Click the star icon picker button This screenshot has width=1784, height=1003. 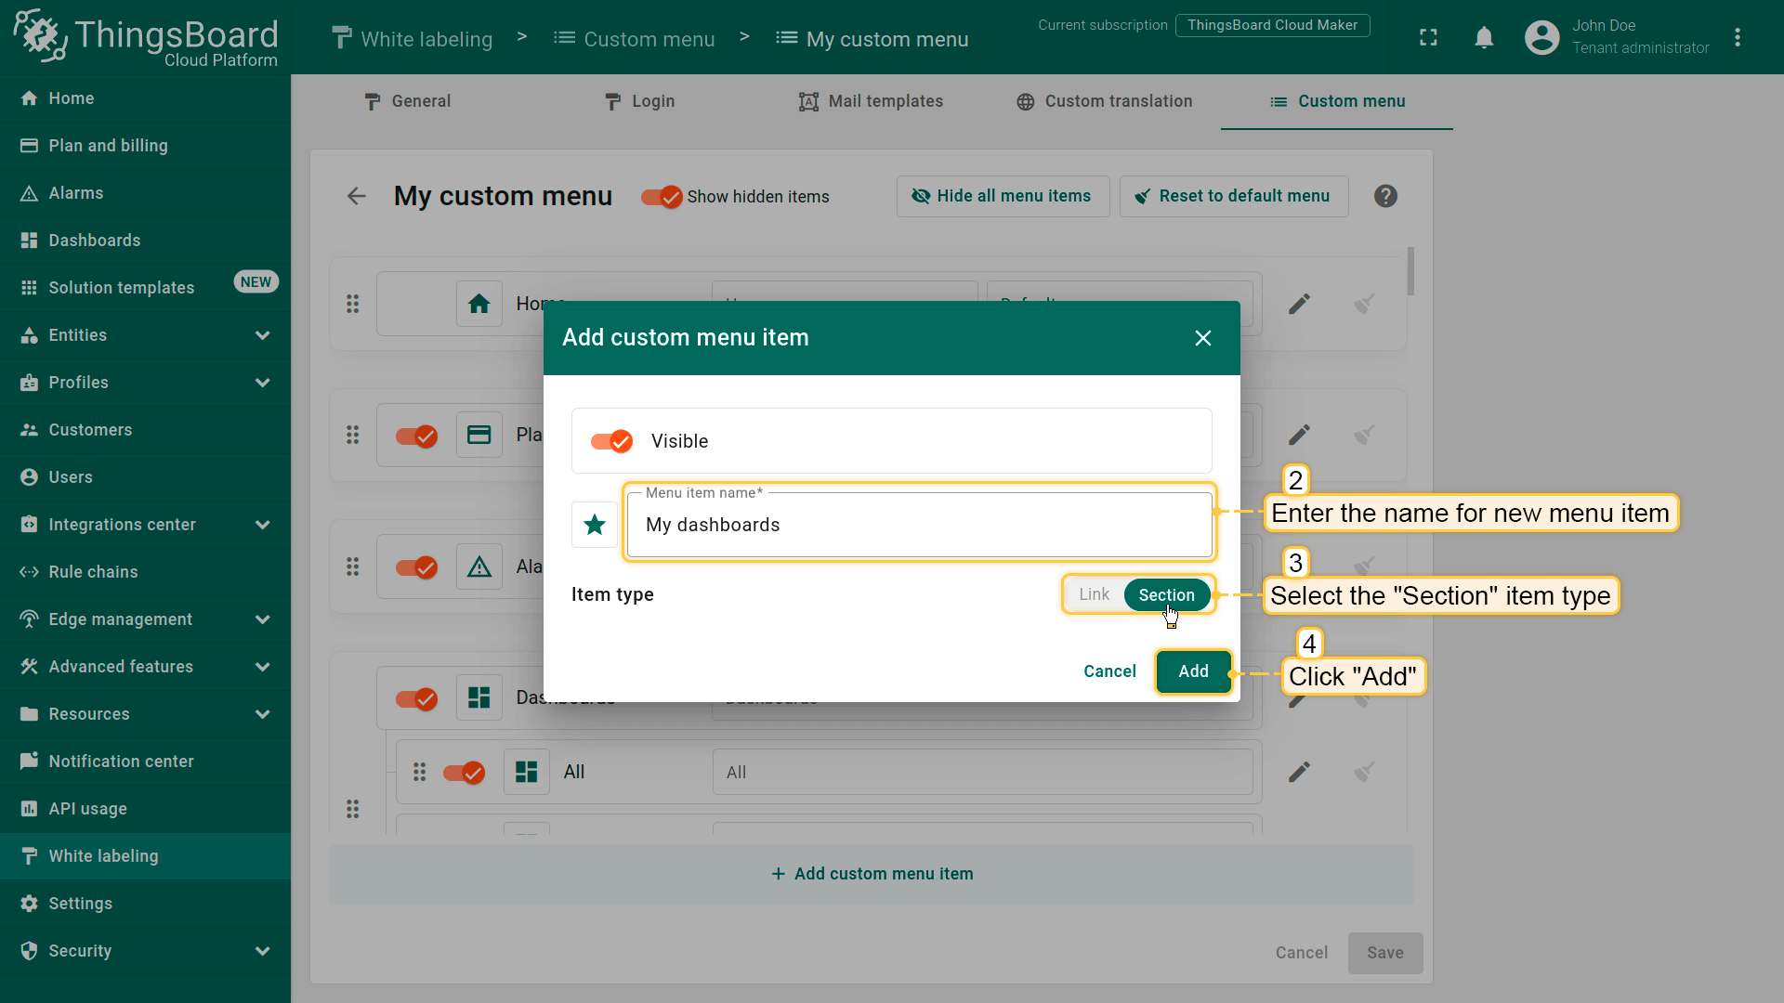coord(595,525)
